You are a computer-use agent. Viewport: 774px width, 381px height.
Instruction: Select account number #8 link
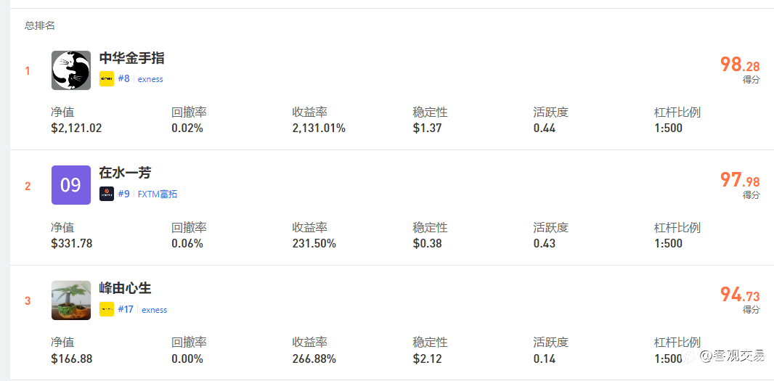(x=124, y=78)
